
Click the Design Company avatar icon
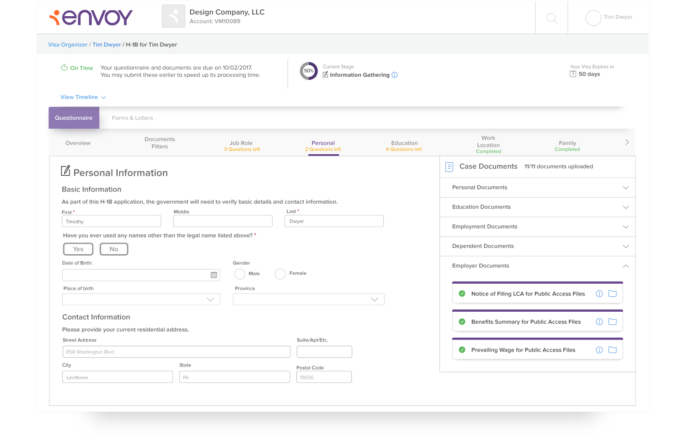click(x=173, y=16)
